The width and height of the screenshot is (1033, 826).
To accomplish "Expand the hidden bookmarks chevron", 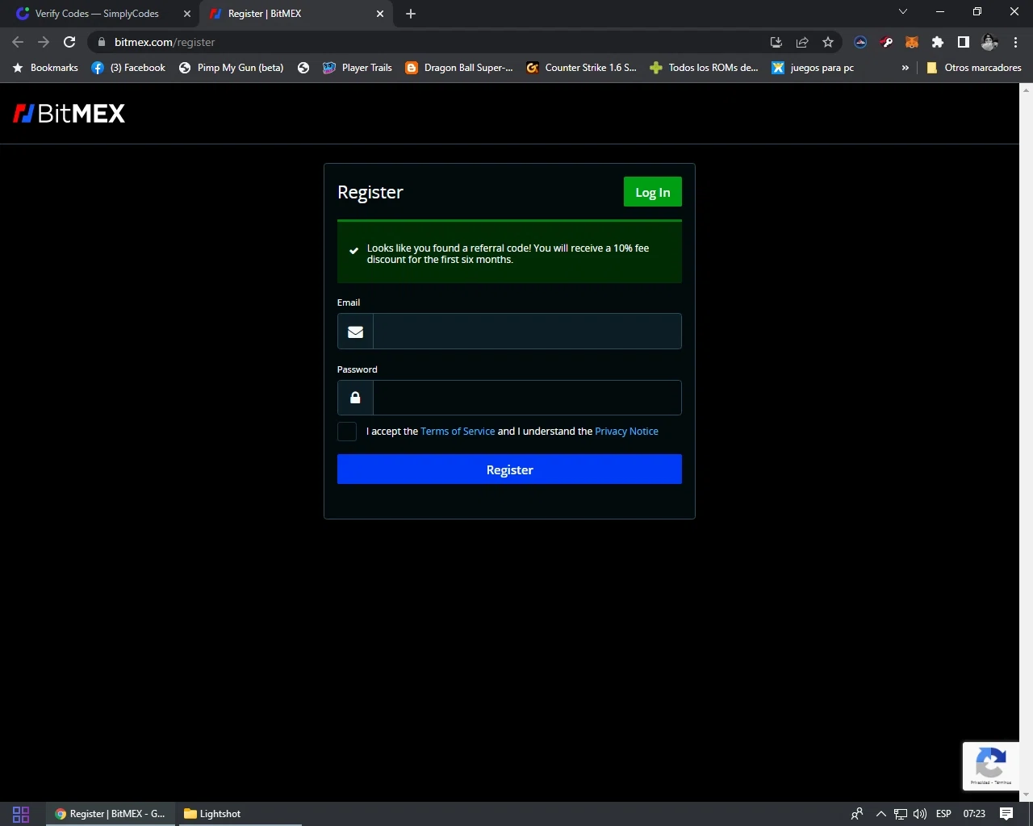I will point(905,68).
